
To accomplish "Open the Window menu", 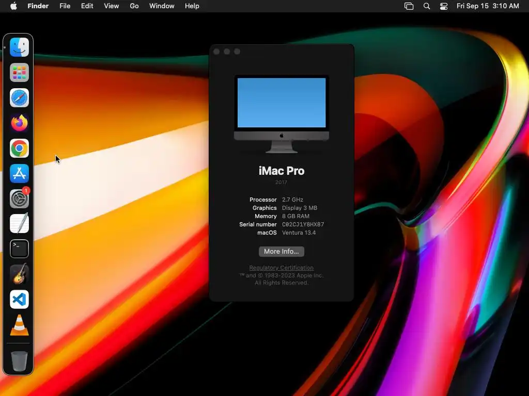I will tap(162, 6).
